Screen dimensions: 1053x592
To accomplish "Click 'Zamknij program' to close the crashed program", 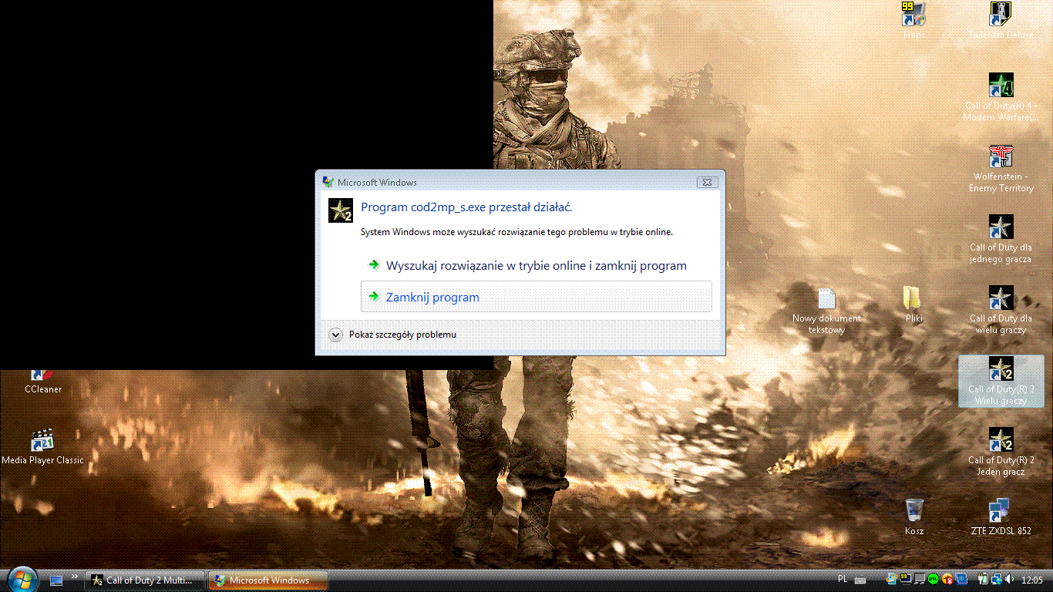I will point(432,298).
